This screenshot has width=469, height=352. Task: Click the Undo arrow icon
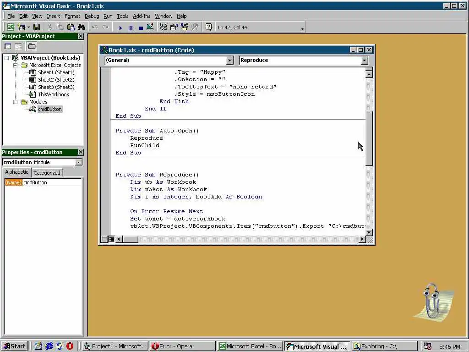pos(95,27)
